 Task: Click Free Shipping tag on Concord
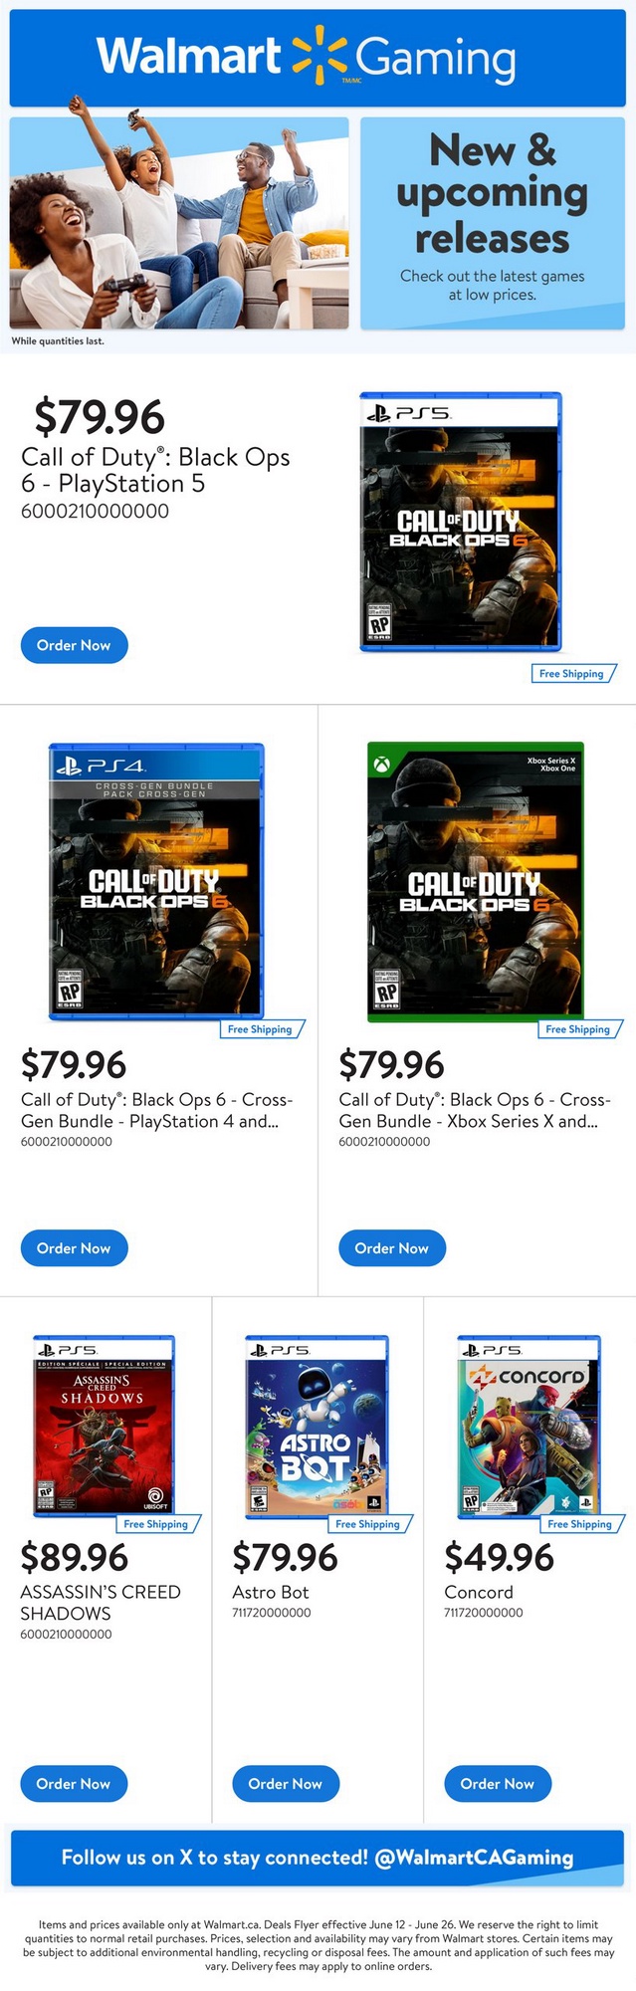click(579, 1524)
